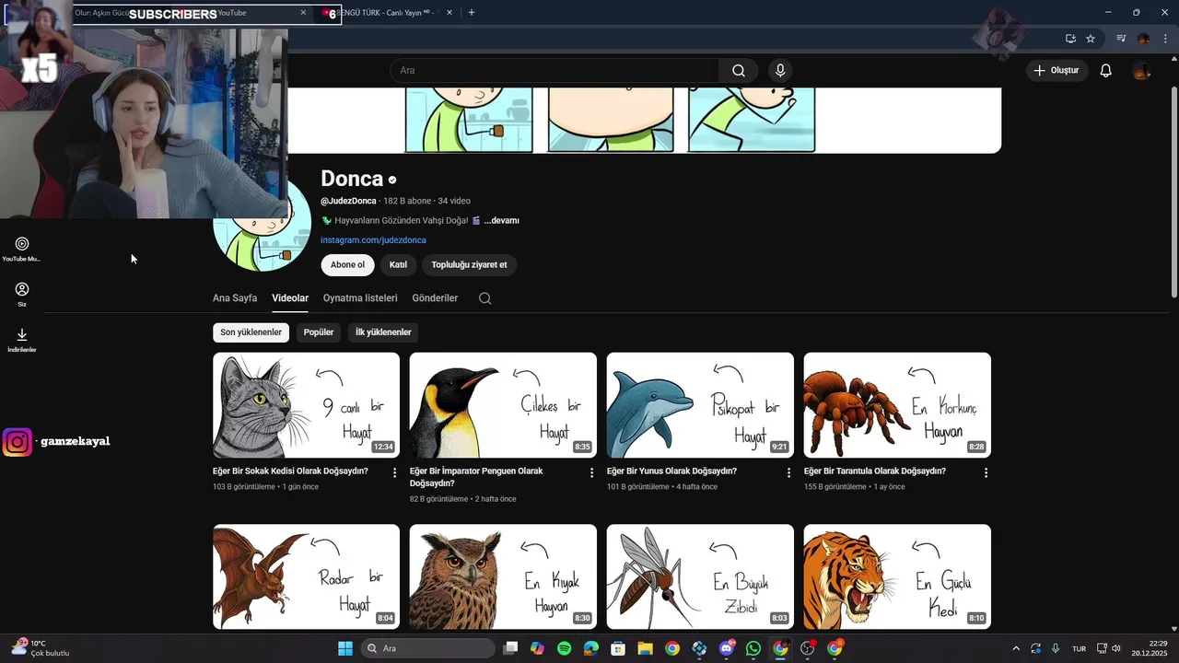Image resolution: width=1179 pixels, height=663 pixels.
Task: Open the tiger En Güçlü Kedi thumbnail
Action: 897,576
